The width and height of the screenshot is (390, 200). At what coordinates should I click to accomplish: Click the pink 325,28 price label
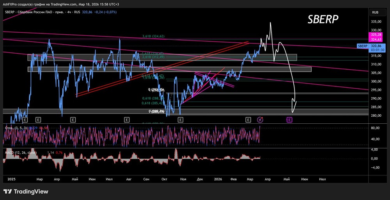click(376, 35)
